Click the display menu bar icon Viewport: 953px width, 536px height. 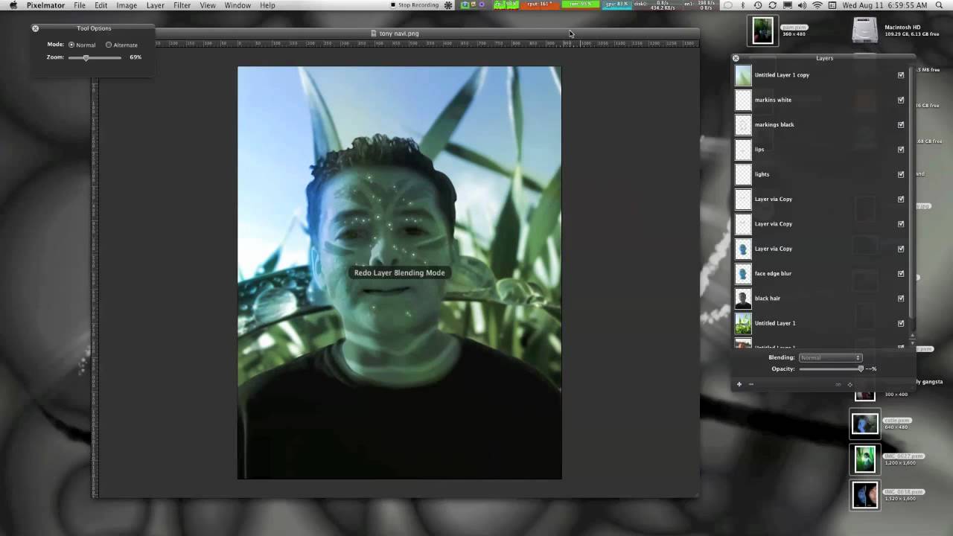pyautogui.click(x=787, y=5)
